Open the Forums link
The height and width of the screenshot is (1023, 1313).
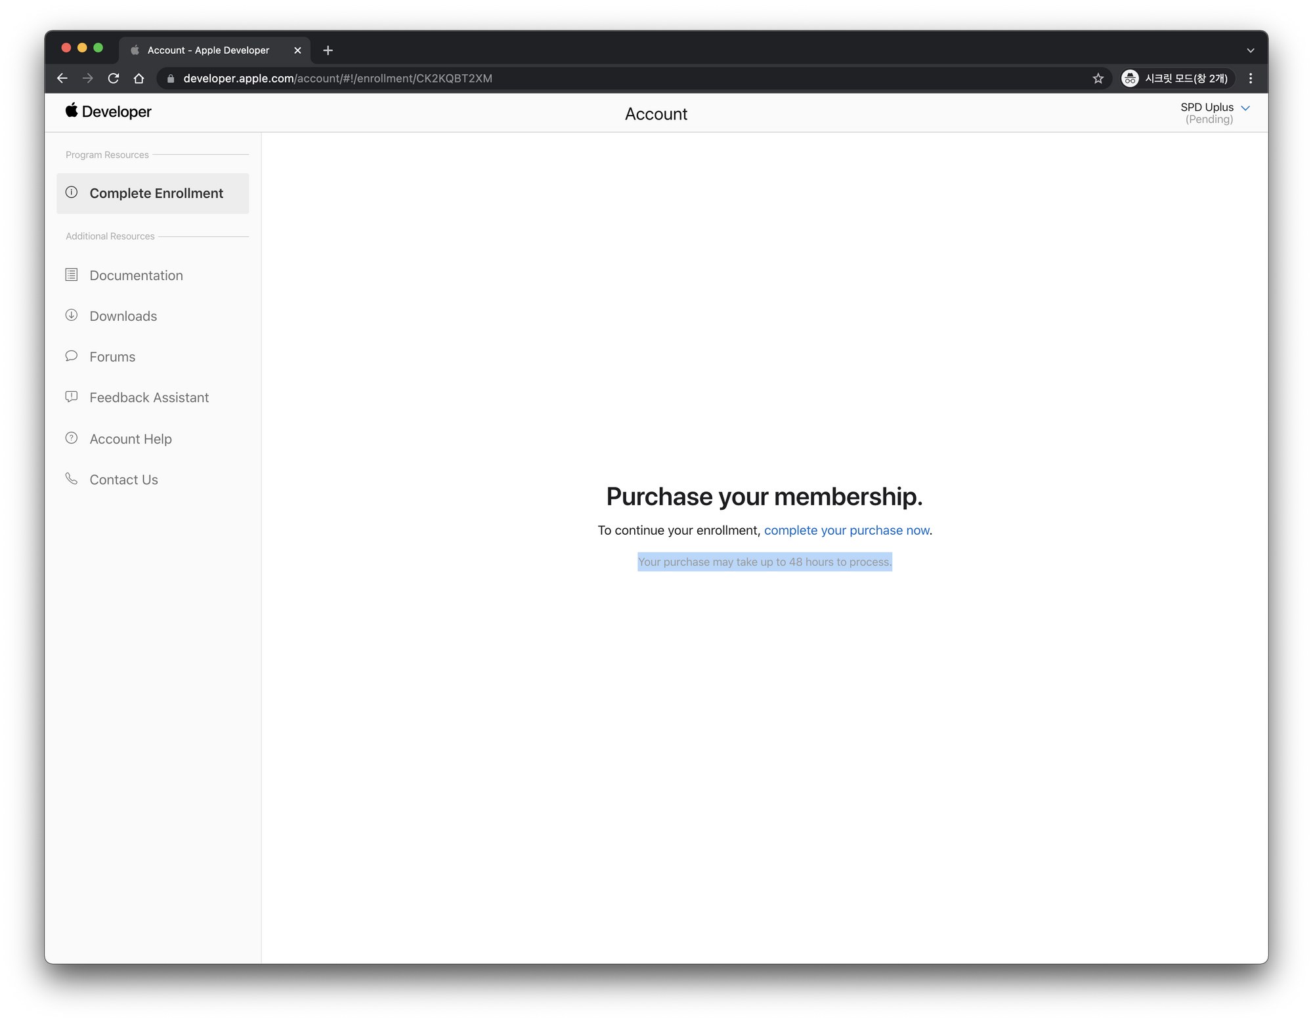click(x=112, y=357)
